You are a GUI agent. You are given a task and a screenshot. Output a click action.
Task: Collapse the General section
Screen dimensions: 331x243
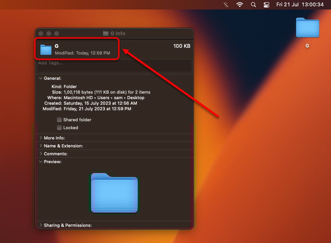[40, 78]
